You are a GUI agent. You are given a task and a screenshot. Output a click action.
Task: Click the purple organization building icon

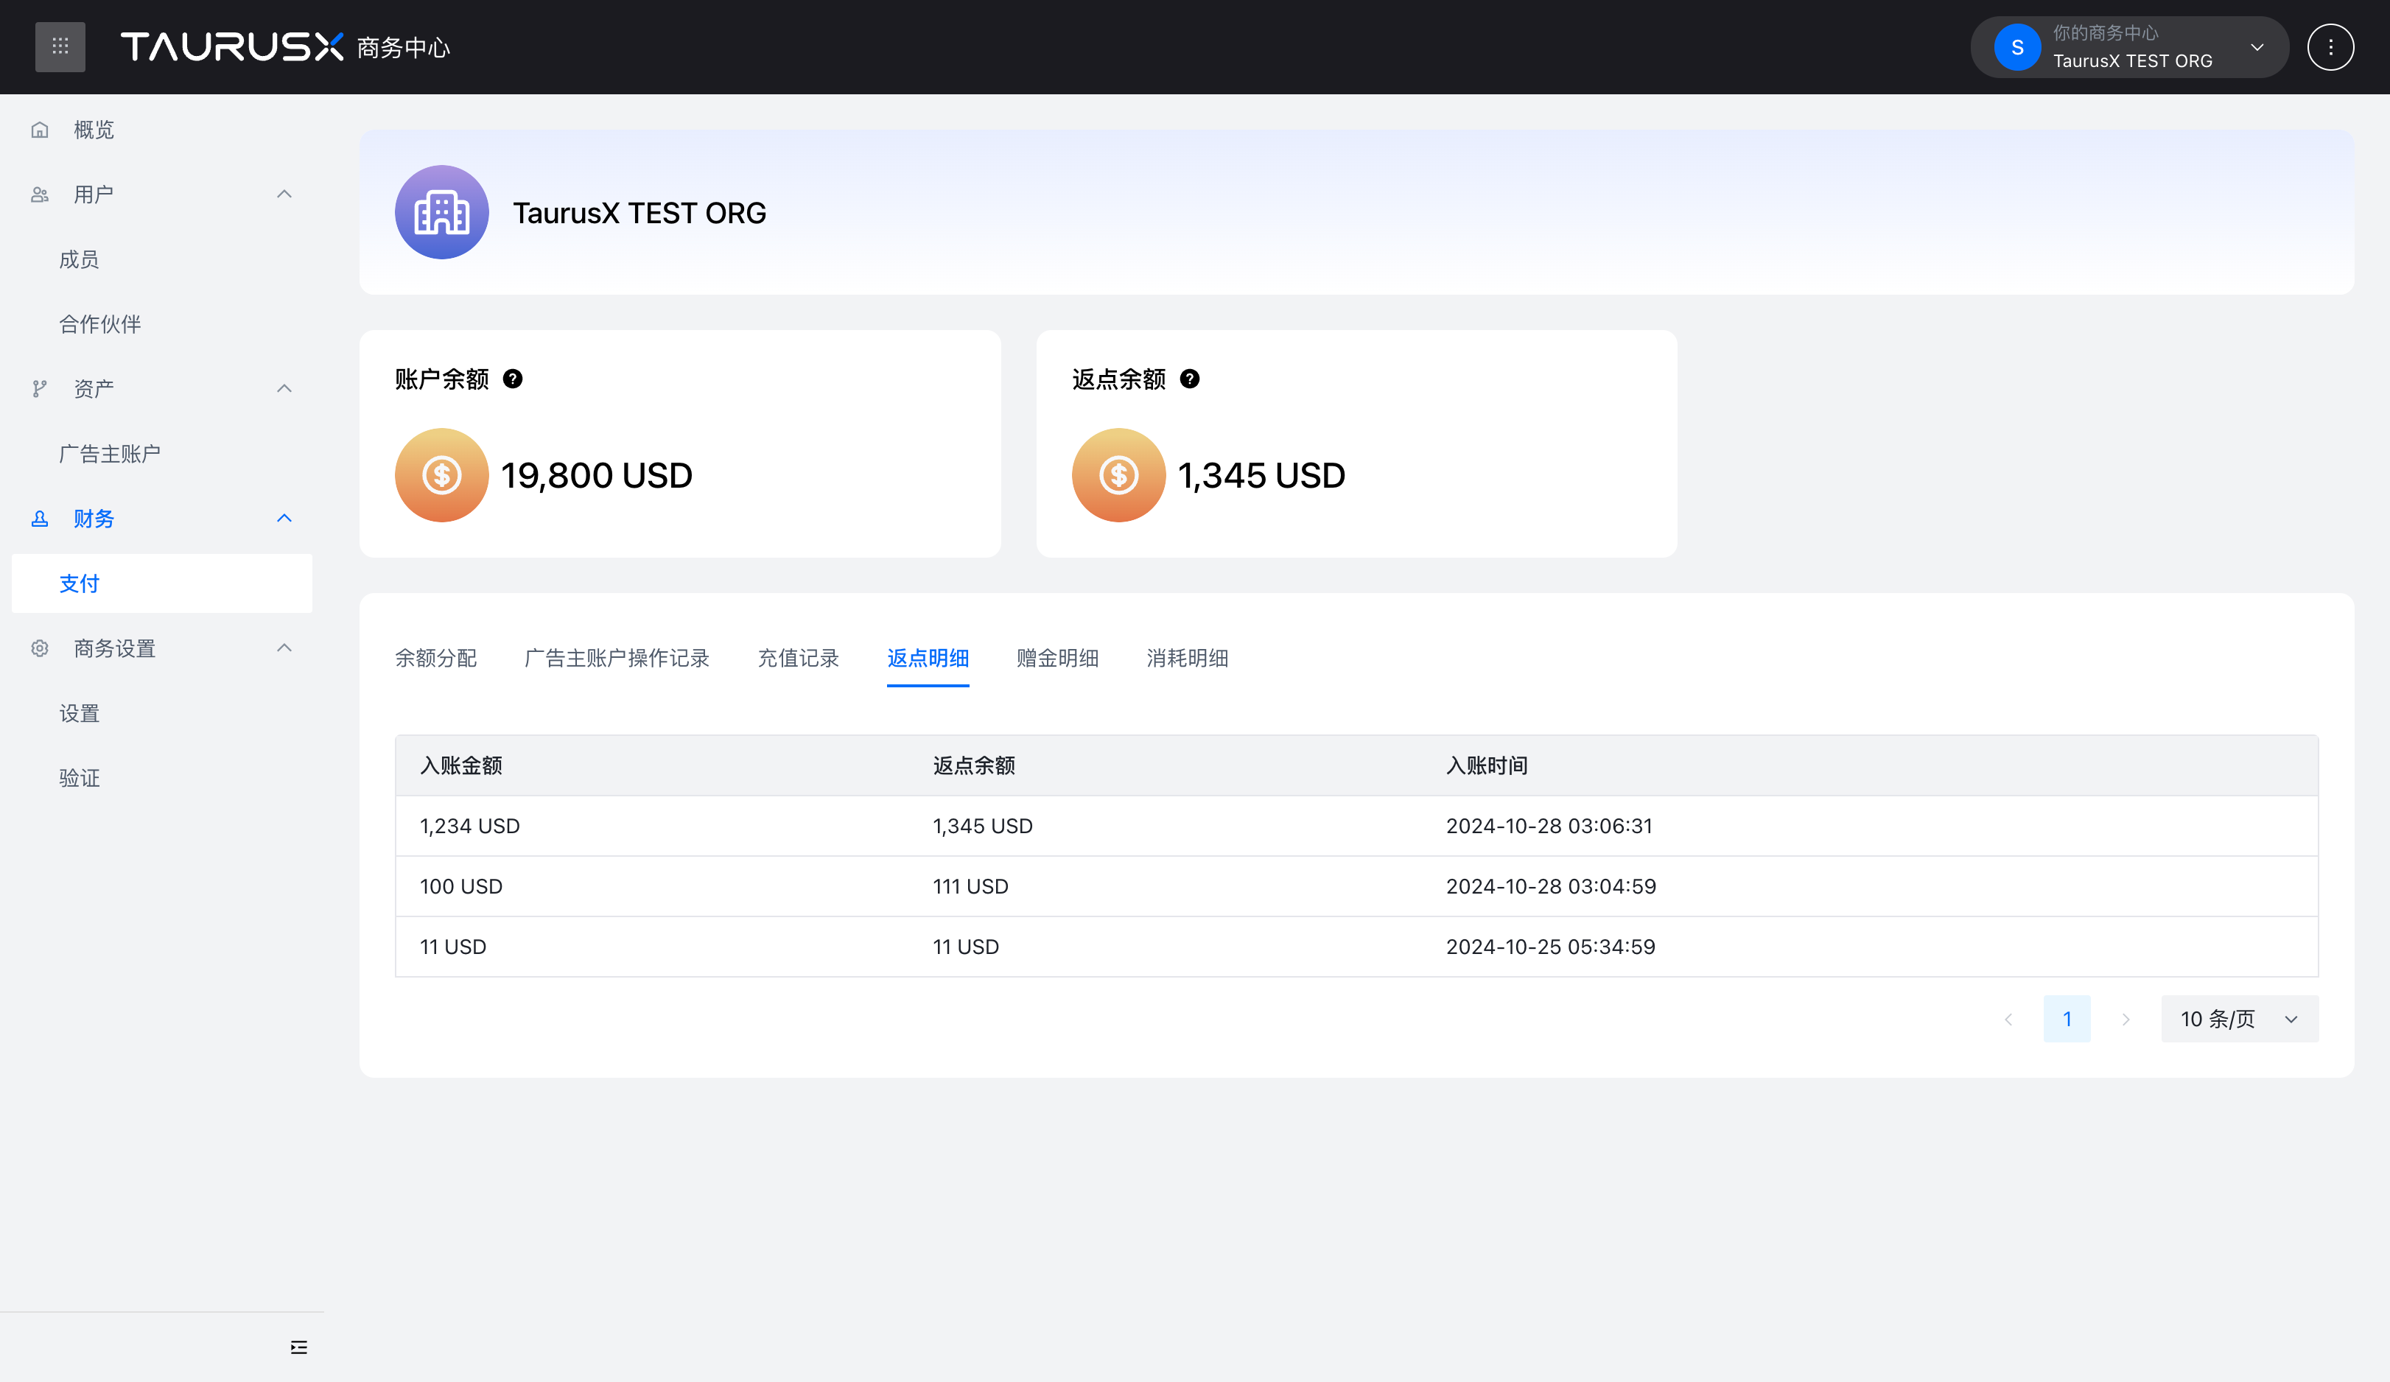coord(442,212)
